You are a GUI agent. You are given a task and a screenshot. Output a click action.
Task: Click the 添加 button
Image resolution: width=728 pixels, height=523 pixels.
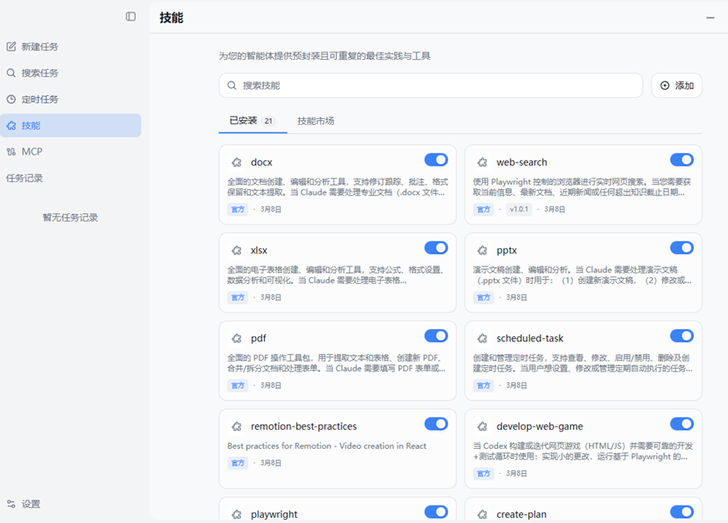(x=676, y=86)
